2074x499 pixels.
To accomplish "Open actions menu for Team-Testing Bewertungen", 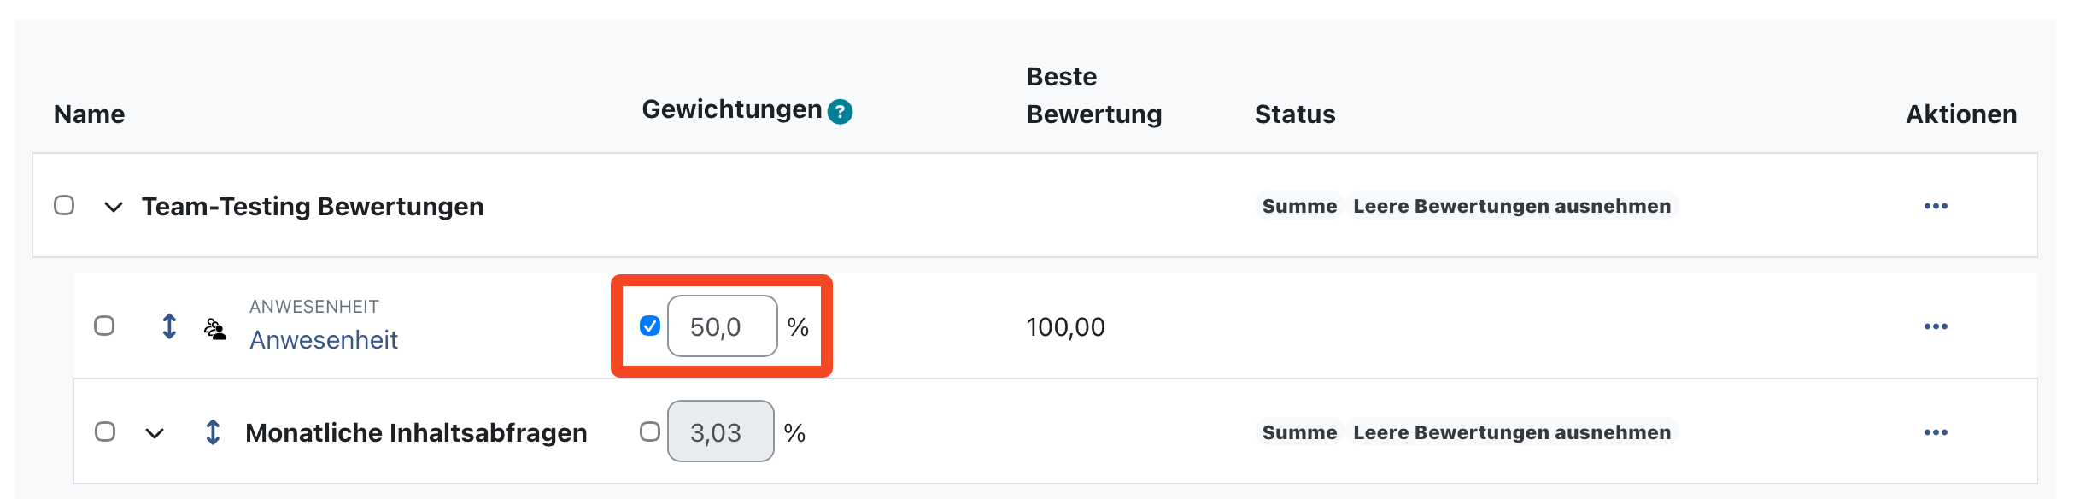I will pyautogui.click(x=1935, y=206).
